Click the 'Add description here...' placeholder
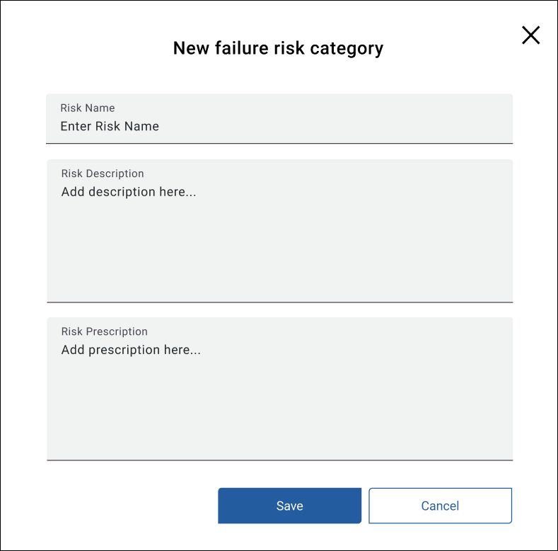Screen dimensions: 558x551 click(128, 192)
